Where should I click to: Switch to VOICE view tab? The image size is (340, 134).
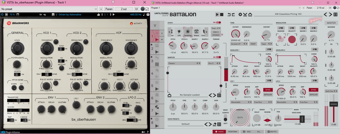pyautogui.click(x=219, y=131)
